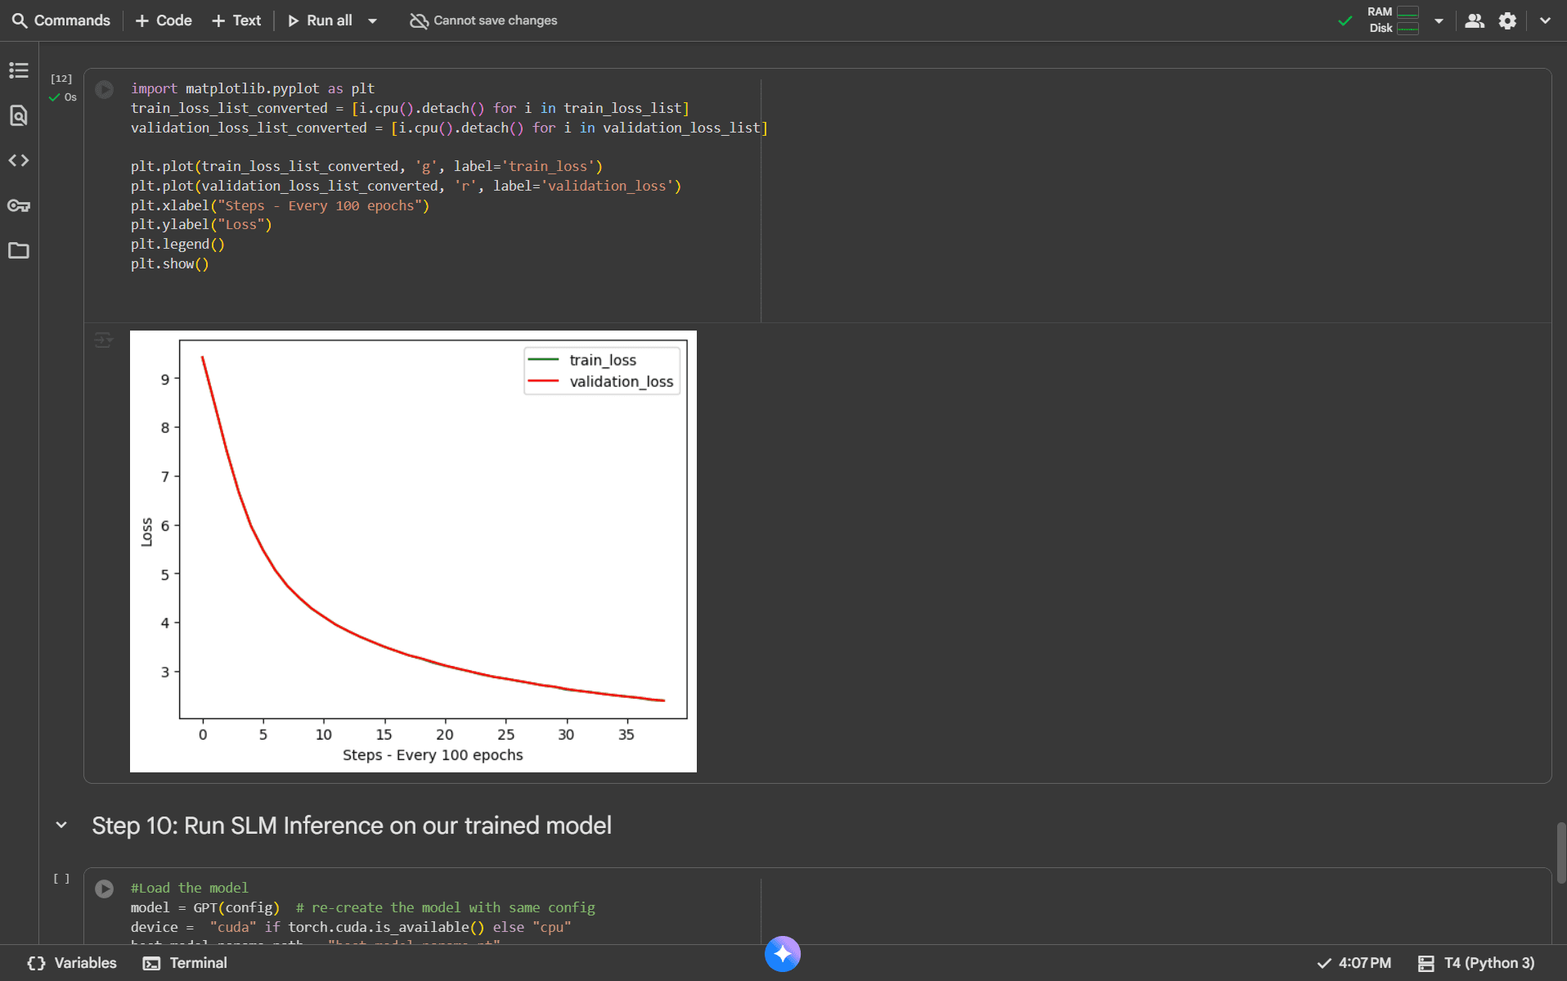This screenshot has height=981, width=1567.
Task: Click the notebook vertical scrollbar thumb
Action: pyautogui.click(x=1560, y=852)
